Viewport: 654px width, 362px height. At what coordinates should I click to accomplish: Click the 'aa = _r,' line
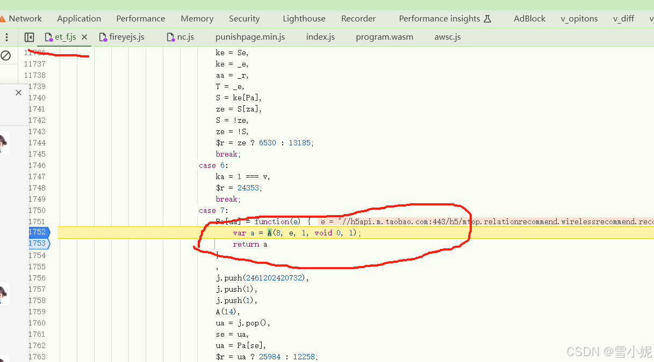coord(233,75)
